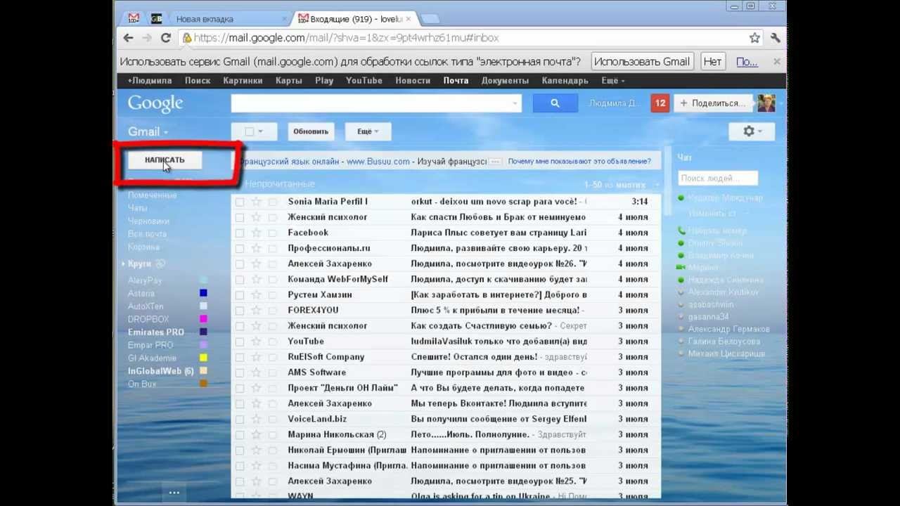Click the Использовать Gmail button
Viewport: 900px width, 506px height.
click(642, 61)
